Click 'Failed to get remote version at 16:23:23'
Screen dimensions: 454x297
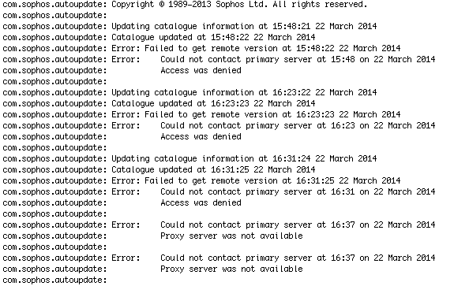[202, 115]
